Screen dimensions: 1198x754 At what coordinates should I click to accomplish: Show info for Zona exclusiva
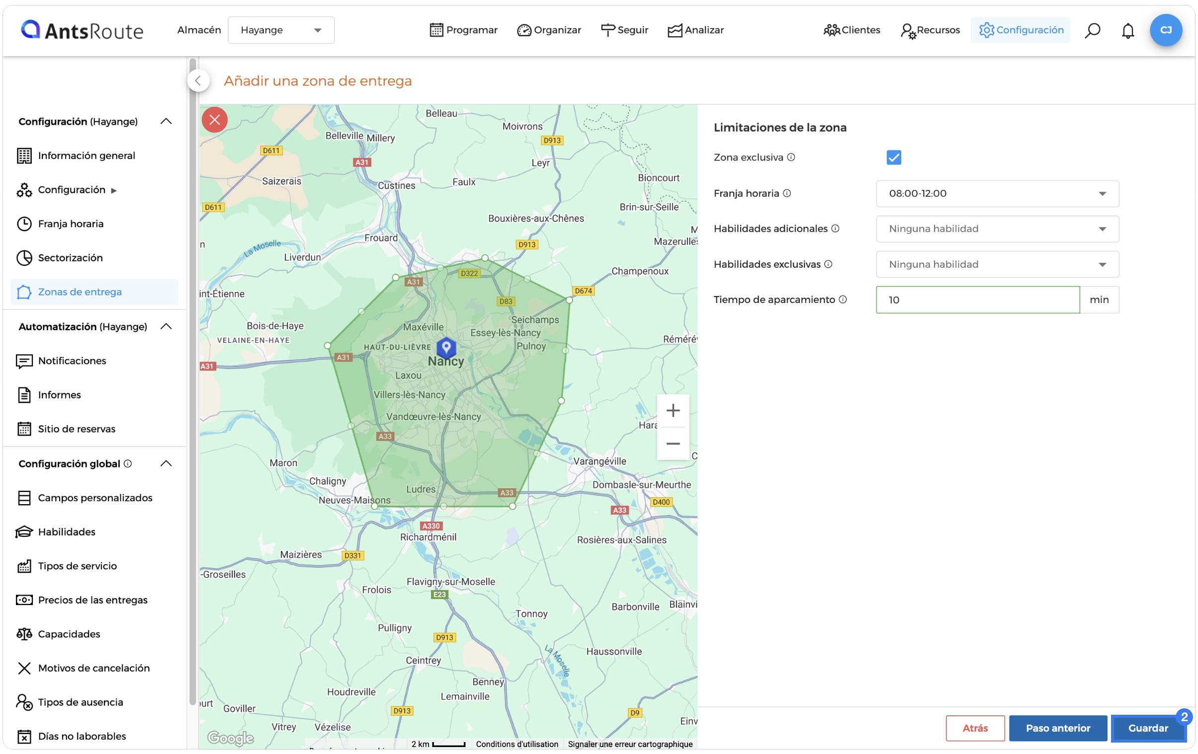coord(791,157)
